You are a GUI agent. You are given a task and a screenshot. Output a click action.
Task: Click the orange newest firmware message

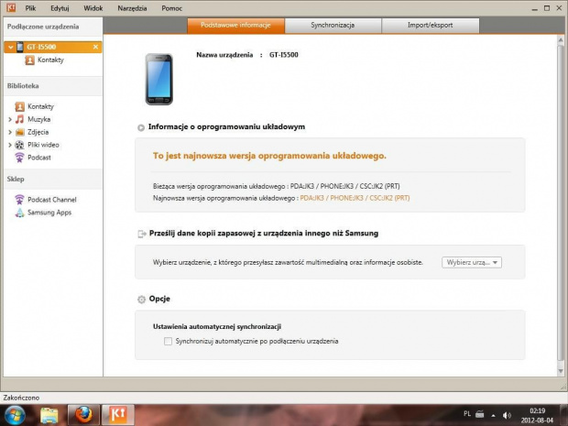coord(269,156)
